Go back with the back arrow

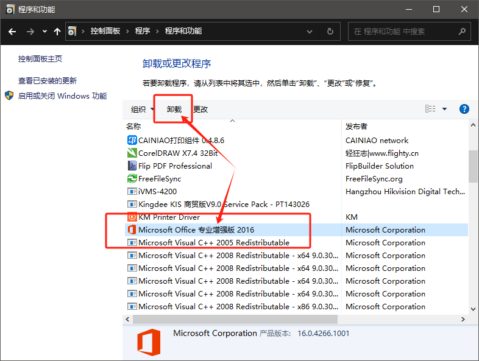12,32
